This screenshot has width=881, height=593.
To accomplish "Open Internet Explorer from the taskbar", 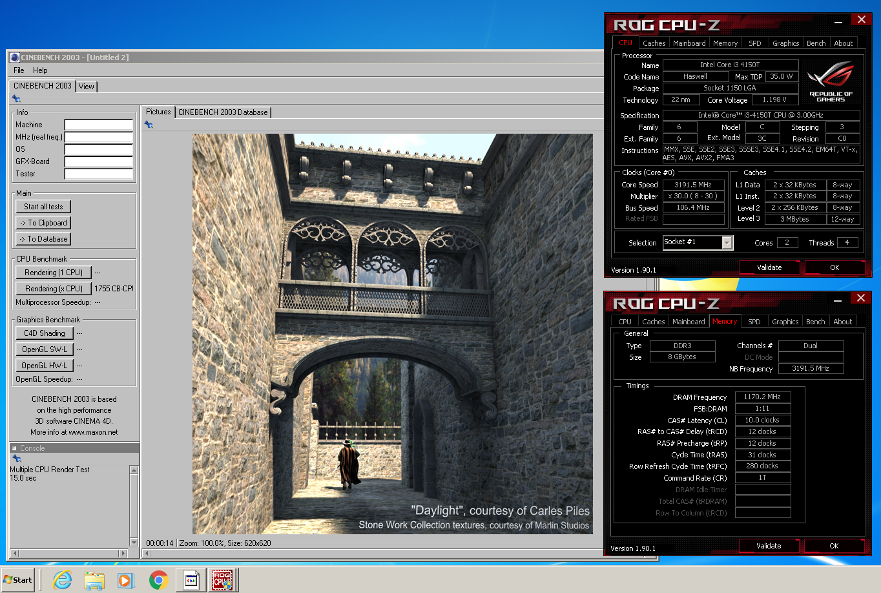I will [63, 580].
